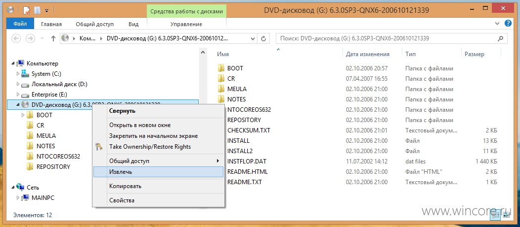Open Help via the blue question mark icon
Viewport: 520px width, 227px height.
point(508,23)
